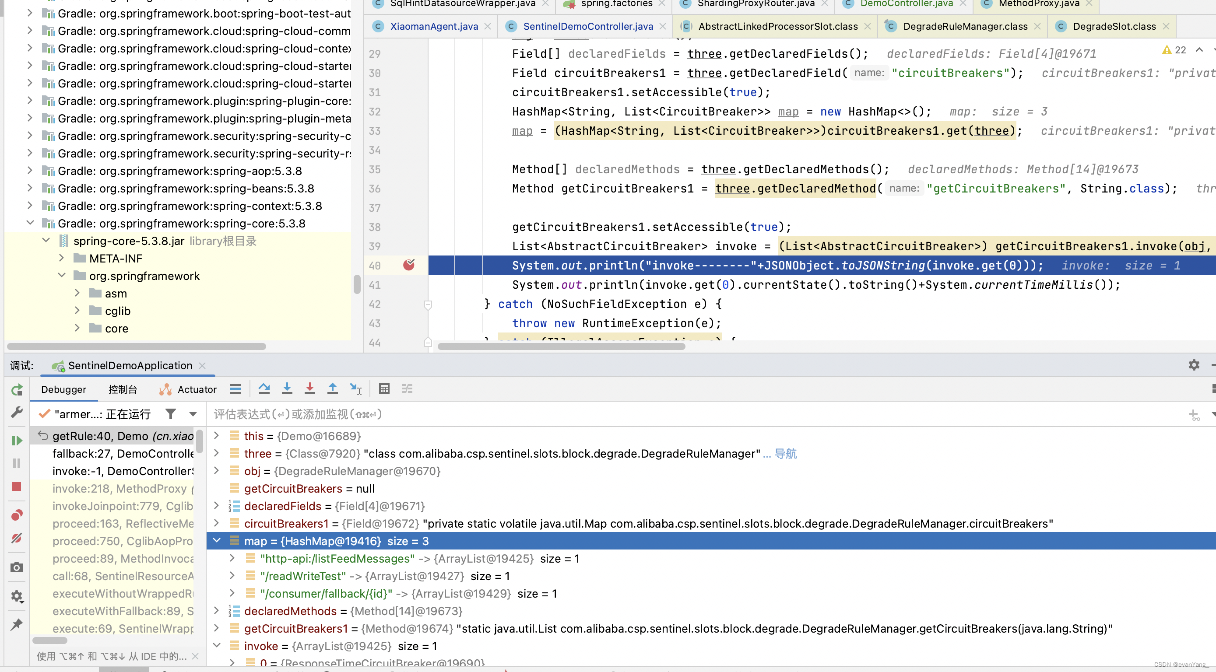
Task: Open debug tool window settings gear
Action: click(x=1194, y=364)
